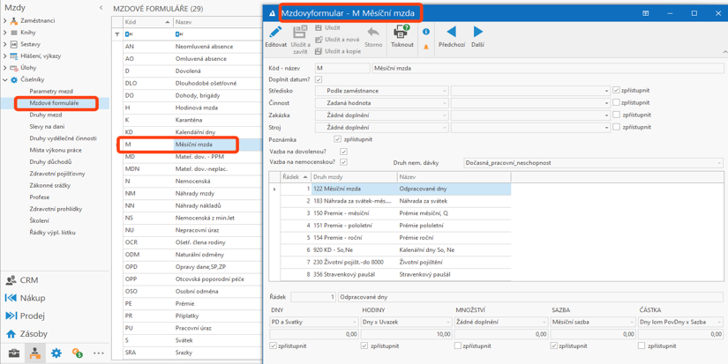Click the employee desk icon in bottom bar

point(34,353)
